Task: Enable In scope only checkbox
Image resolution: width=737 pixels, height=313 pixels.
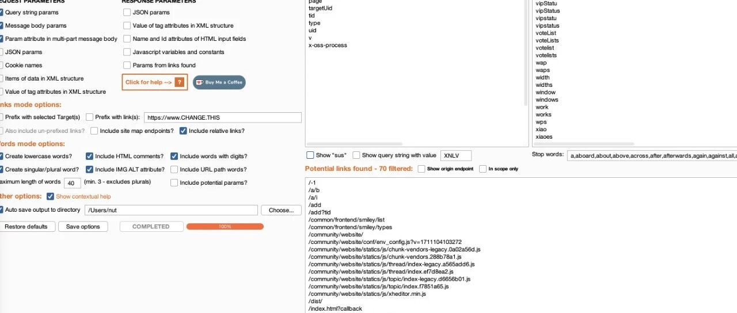Action: click(483, 169)
